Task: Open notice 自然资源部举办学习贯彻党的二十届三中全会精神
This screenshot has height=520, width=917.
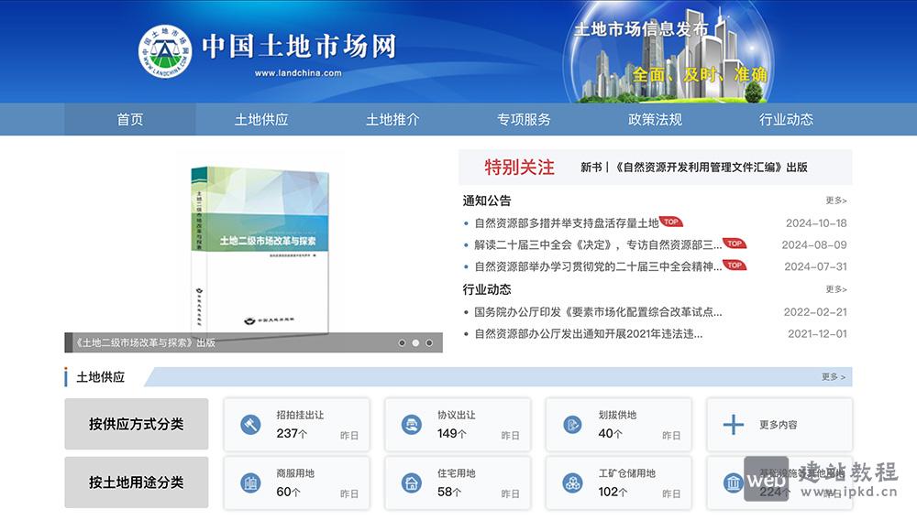Action: point(598,266)
